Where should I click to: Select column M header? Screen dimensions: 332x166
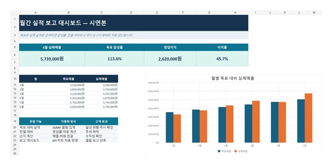pyautogui.click(x=314, y=13)
